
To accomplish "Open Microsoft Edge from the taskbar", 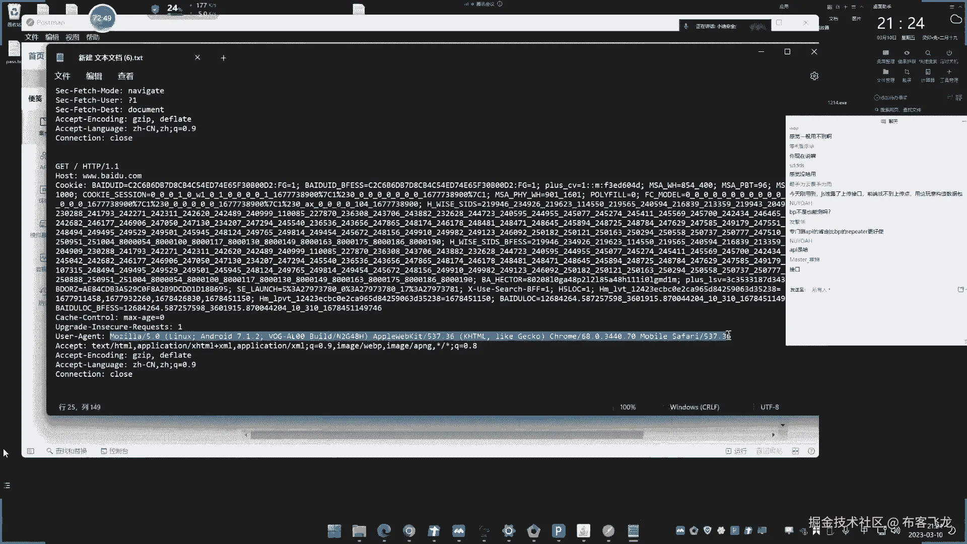I will (384, 530).
